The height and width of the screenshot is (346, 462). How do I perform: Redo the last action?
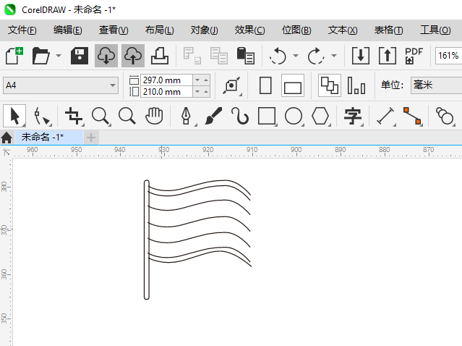point(316,56)
